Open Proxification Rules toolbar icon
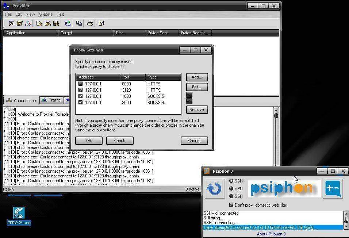 (20, 23)
